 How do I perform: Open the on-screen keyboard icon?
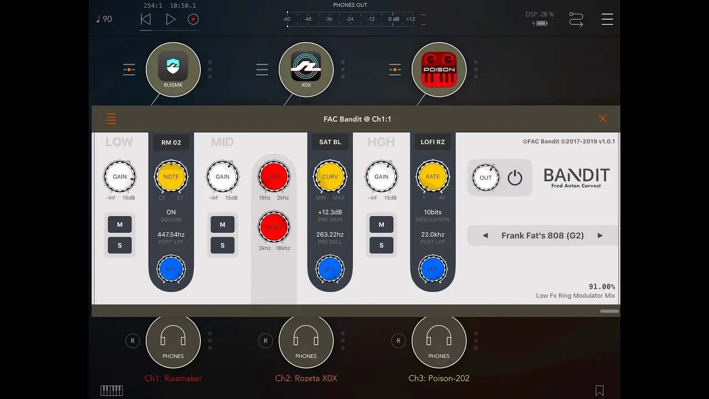[111, 391]
